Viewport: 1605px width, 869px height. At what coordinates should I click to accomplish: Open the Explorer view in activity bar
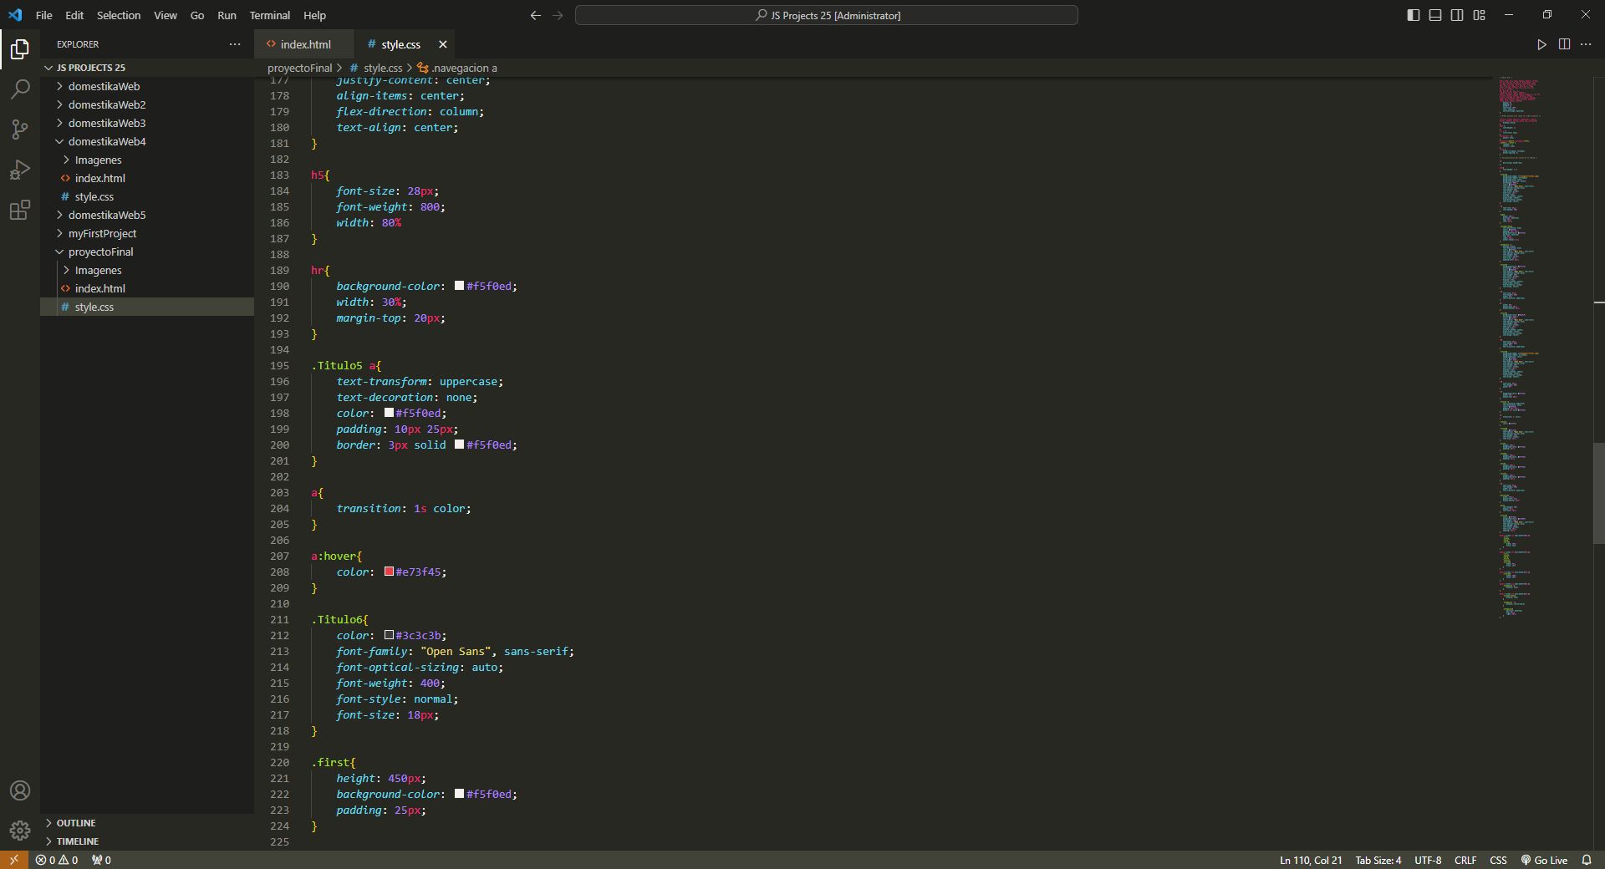20,49
